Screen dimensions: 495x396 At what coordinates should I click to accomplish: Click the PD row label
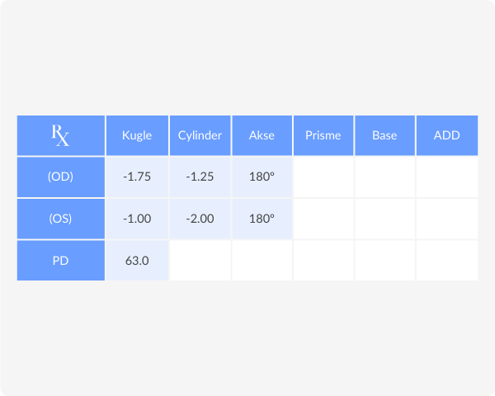[x=61, y=261]
